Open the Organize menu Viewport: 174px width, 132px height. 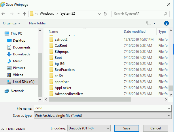12,23
